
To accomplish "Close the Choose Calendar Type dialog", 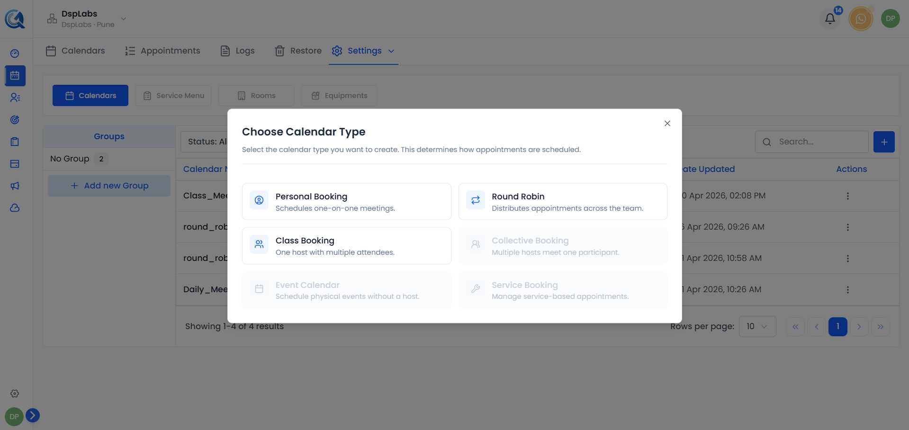I will point(667,124).
